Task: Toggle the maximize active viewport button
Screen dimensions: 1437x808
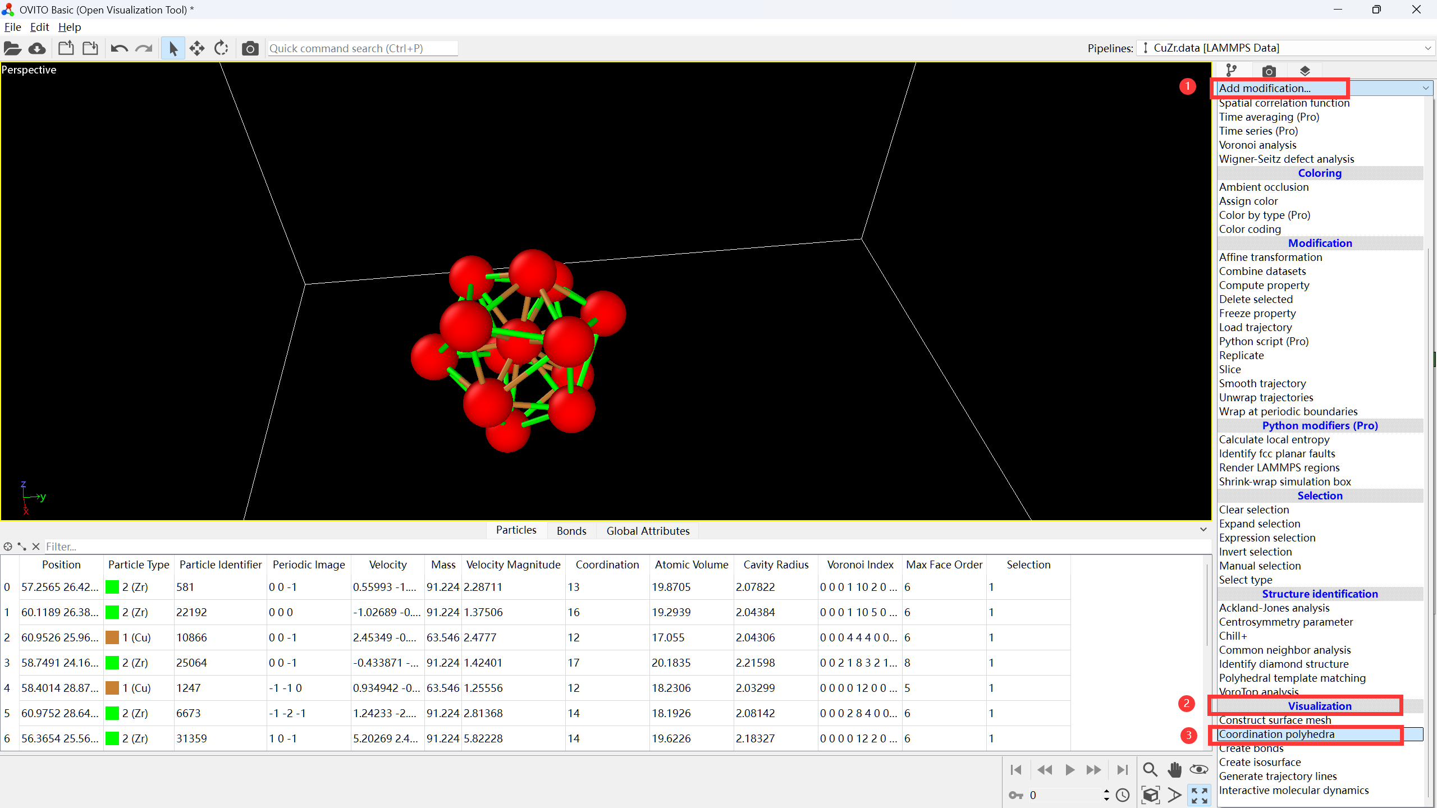Action: (x=1199, y=795)
